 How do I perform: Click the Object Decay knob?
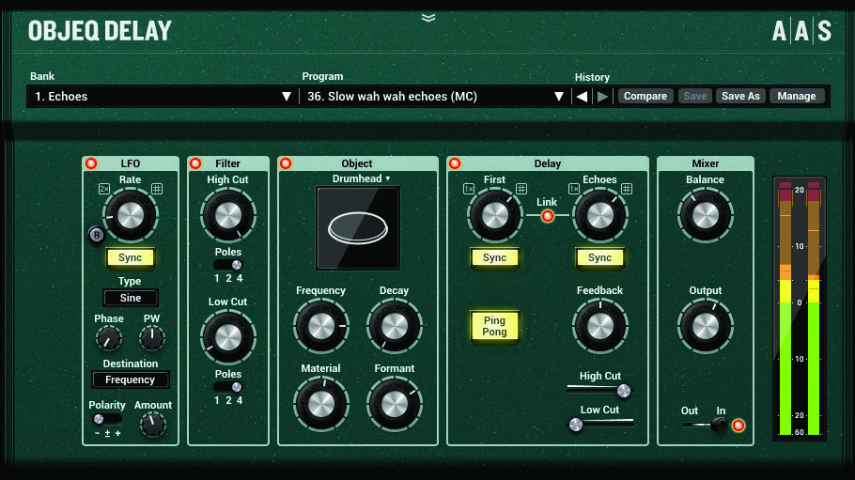pyautogui.click(x=395, y=327)
